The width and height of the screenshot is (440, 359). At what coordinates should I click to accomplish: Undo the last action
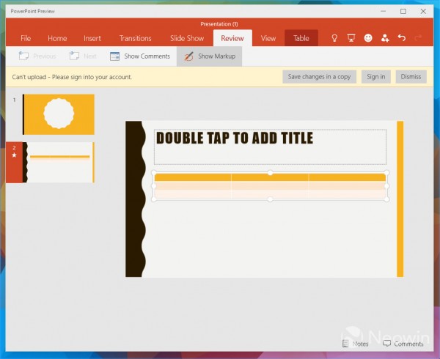click(x=402, y=37)
